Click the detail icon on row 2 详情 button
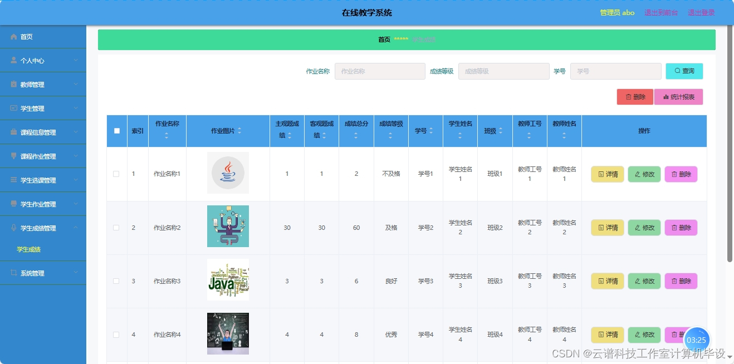The height and width of the screenshot is (364, 734). (x=600, y=227)
